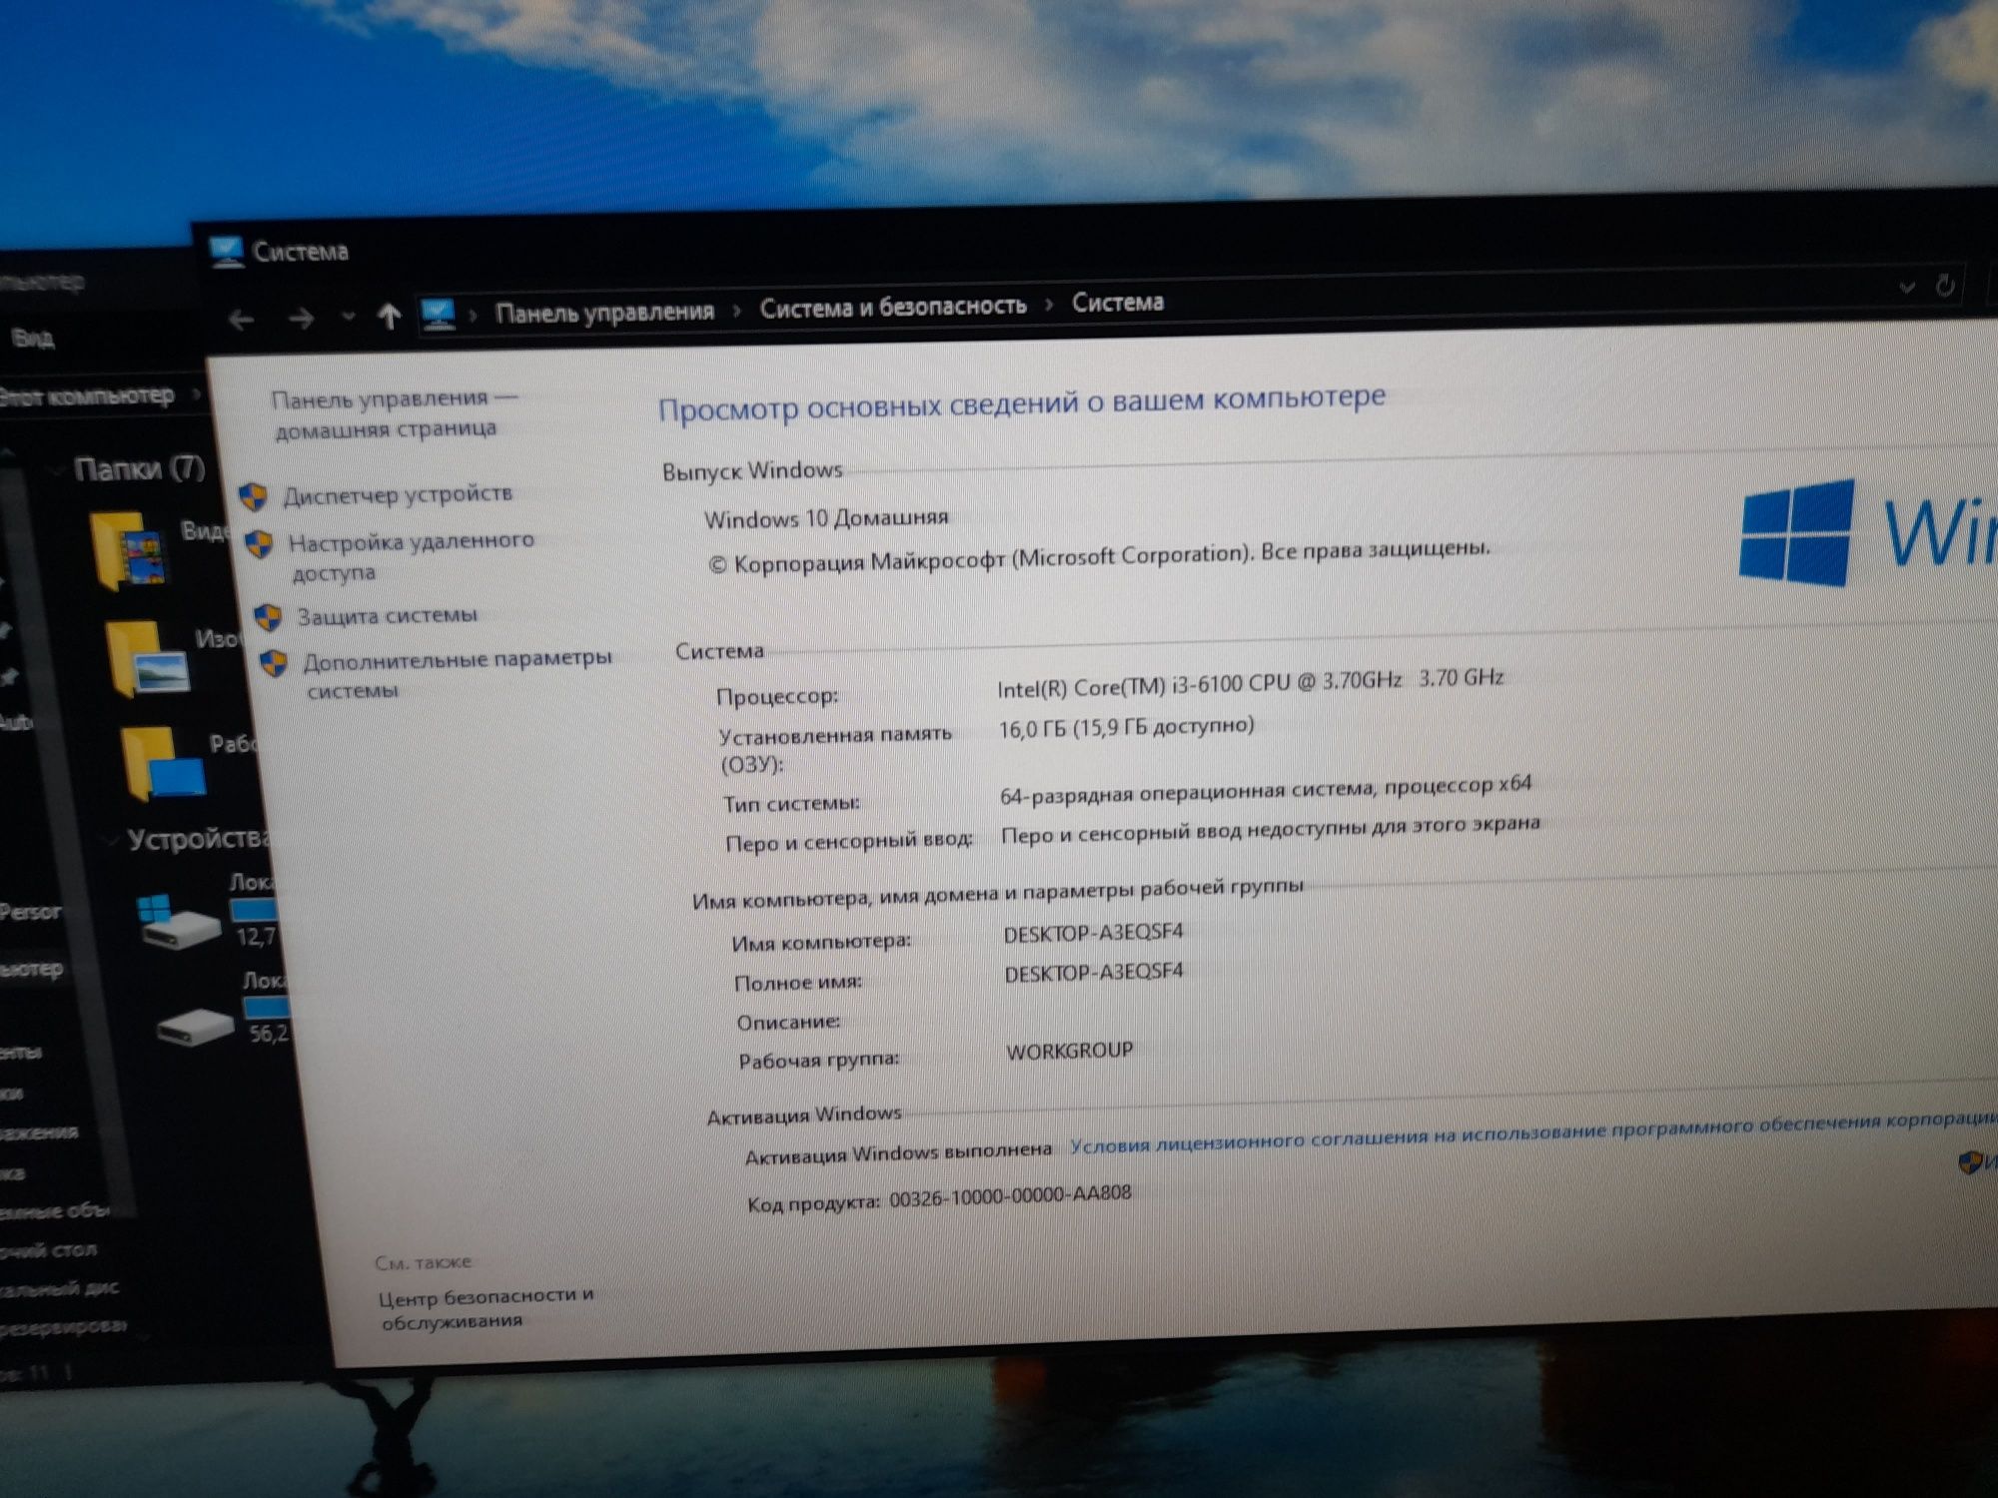Select full name value beside 'Полное имя'
Viewport: 1998px width, 1498px height.
1095,972
